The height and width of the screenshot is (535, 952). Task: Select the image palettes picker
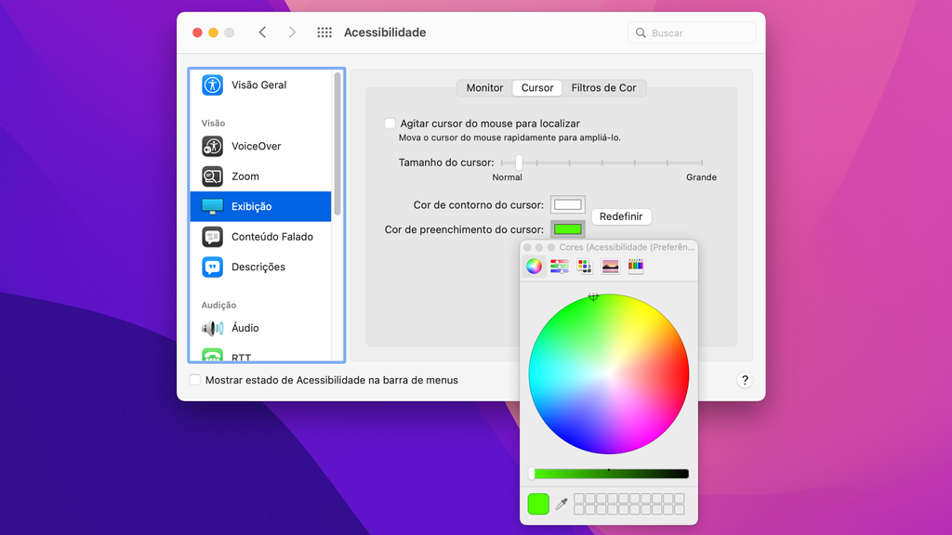tap(610, 267)
